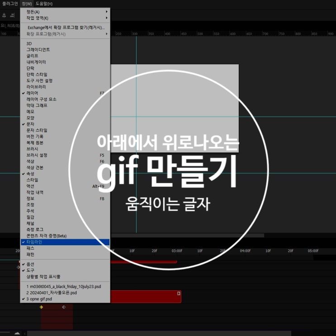Screen dimensions: 336x336
Task: Open the 측정 로그 panel
Action: tap(65, 230)
